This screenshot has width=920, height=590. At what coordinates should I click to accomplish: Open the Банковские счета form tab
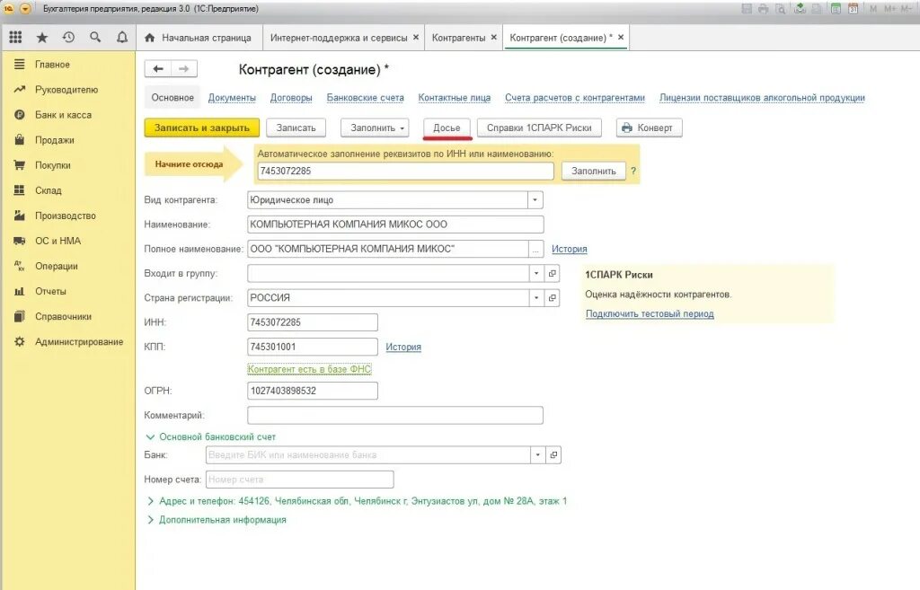pos(365,97)
